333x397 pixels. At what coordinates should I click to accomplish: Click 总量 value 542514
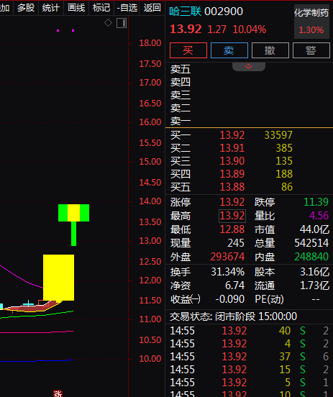(x=311, y=243)
